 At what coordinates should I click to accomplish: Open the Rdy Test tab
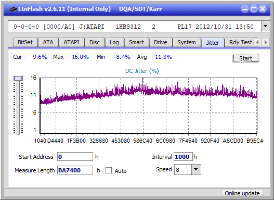(240, 42)
